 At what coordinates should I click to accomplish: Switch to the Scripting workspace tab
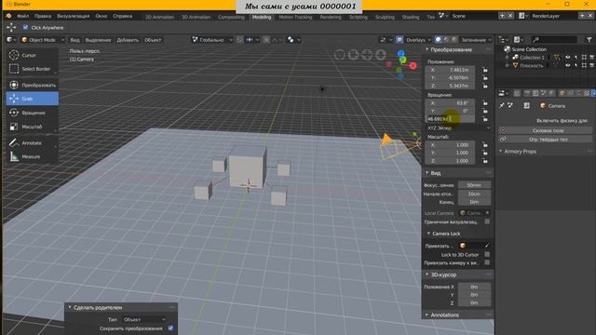coord(358,17)
